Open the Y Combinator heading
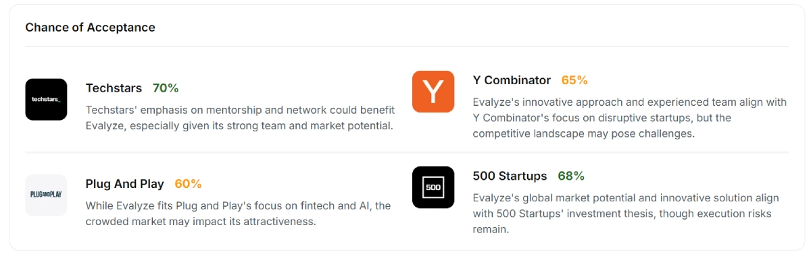 (x=512, y=80)
